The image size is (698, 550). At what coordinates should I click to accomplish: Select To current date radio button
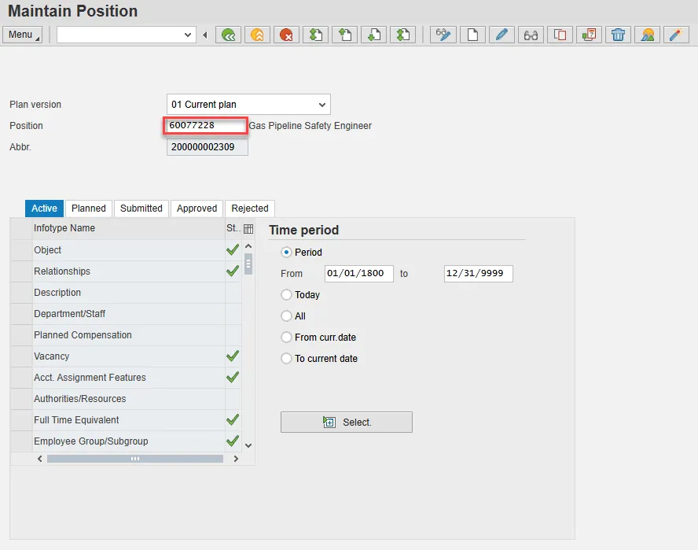(286, 358)
